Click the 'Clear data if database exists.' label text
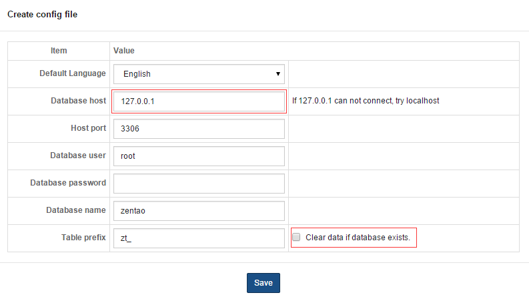The height and width of the screenshot is (301, 529). (357, 238)
